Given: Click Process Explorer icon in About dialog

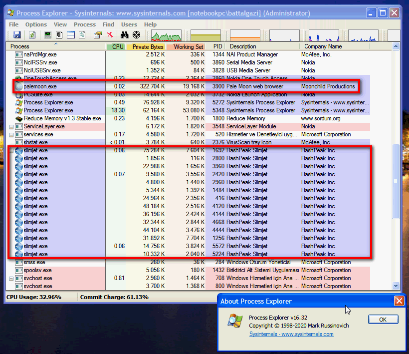Looking at the screenshot, I should coord(235,321).
